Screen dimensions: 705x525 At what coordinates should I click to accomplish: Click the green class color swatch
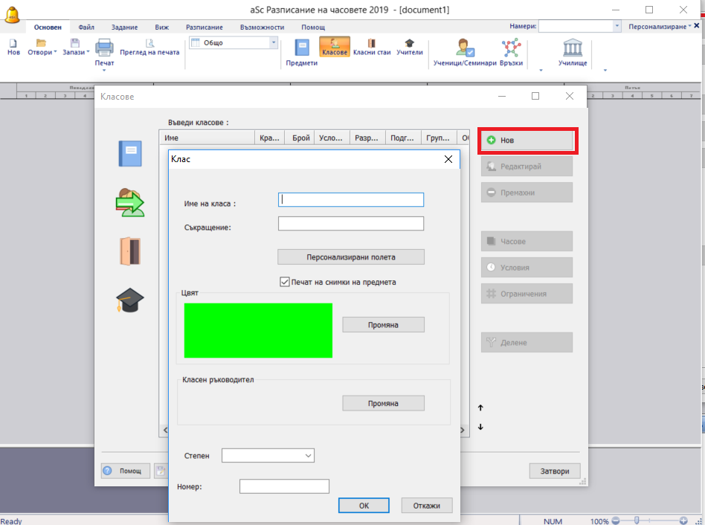click(x=258, y=330)
